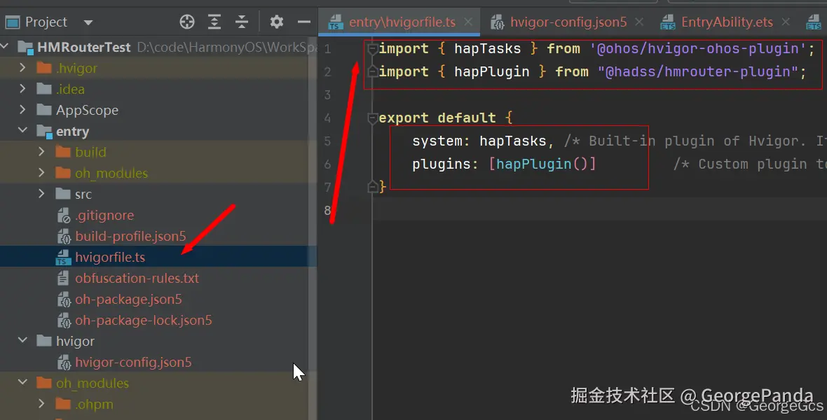Select the entry module folder icon
The width and height of the screenshot is (827, 420).
(43, 131)
